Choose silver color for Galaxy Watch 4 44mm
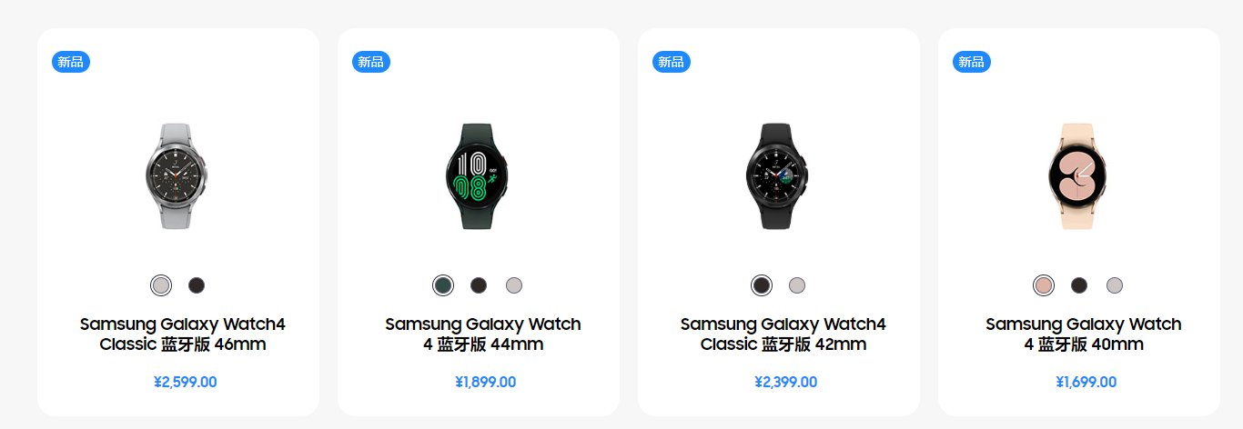 coord(514,285)
